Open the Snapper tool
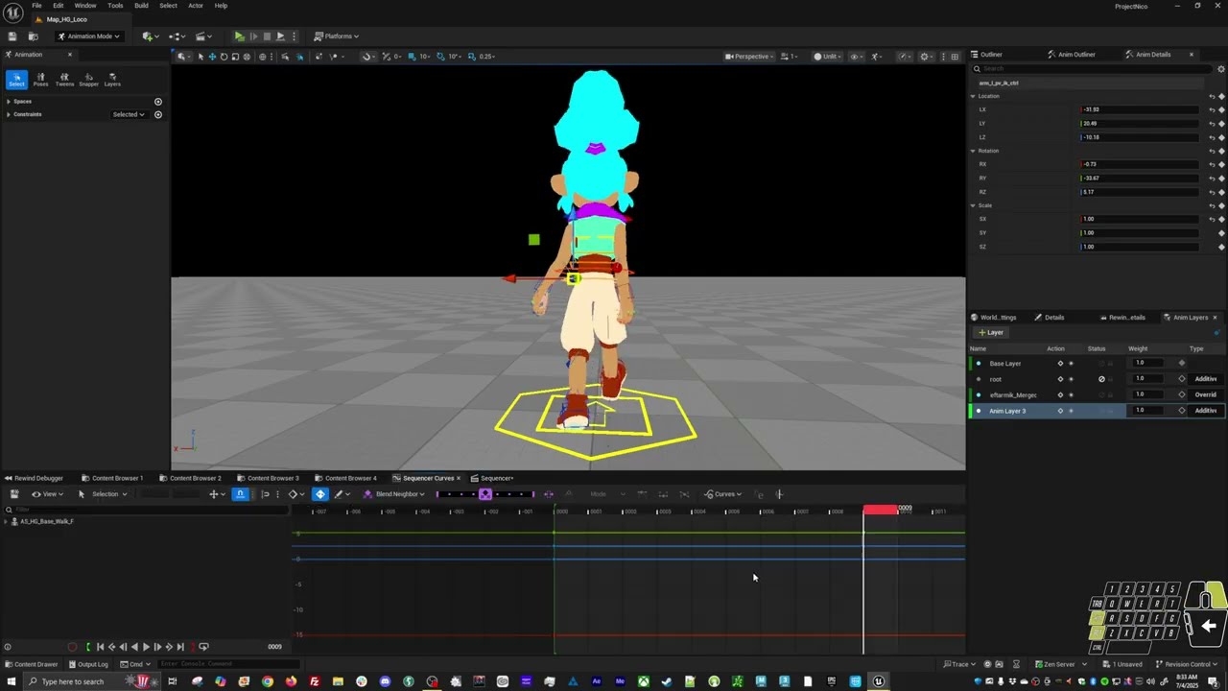Viewport: 1228px width, 691px height. tap(88, 80)
